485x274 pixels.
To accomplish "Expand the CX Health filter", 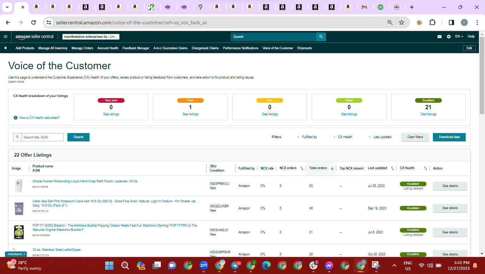I will (343, 137).
